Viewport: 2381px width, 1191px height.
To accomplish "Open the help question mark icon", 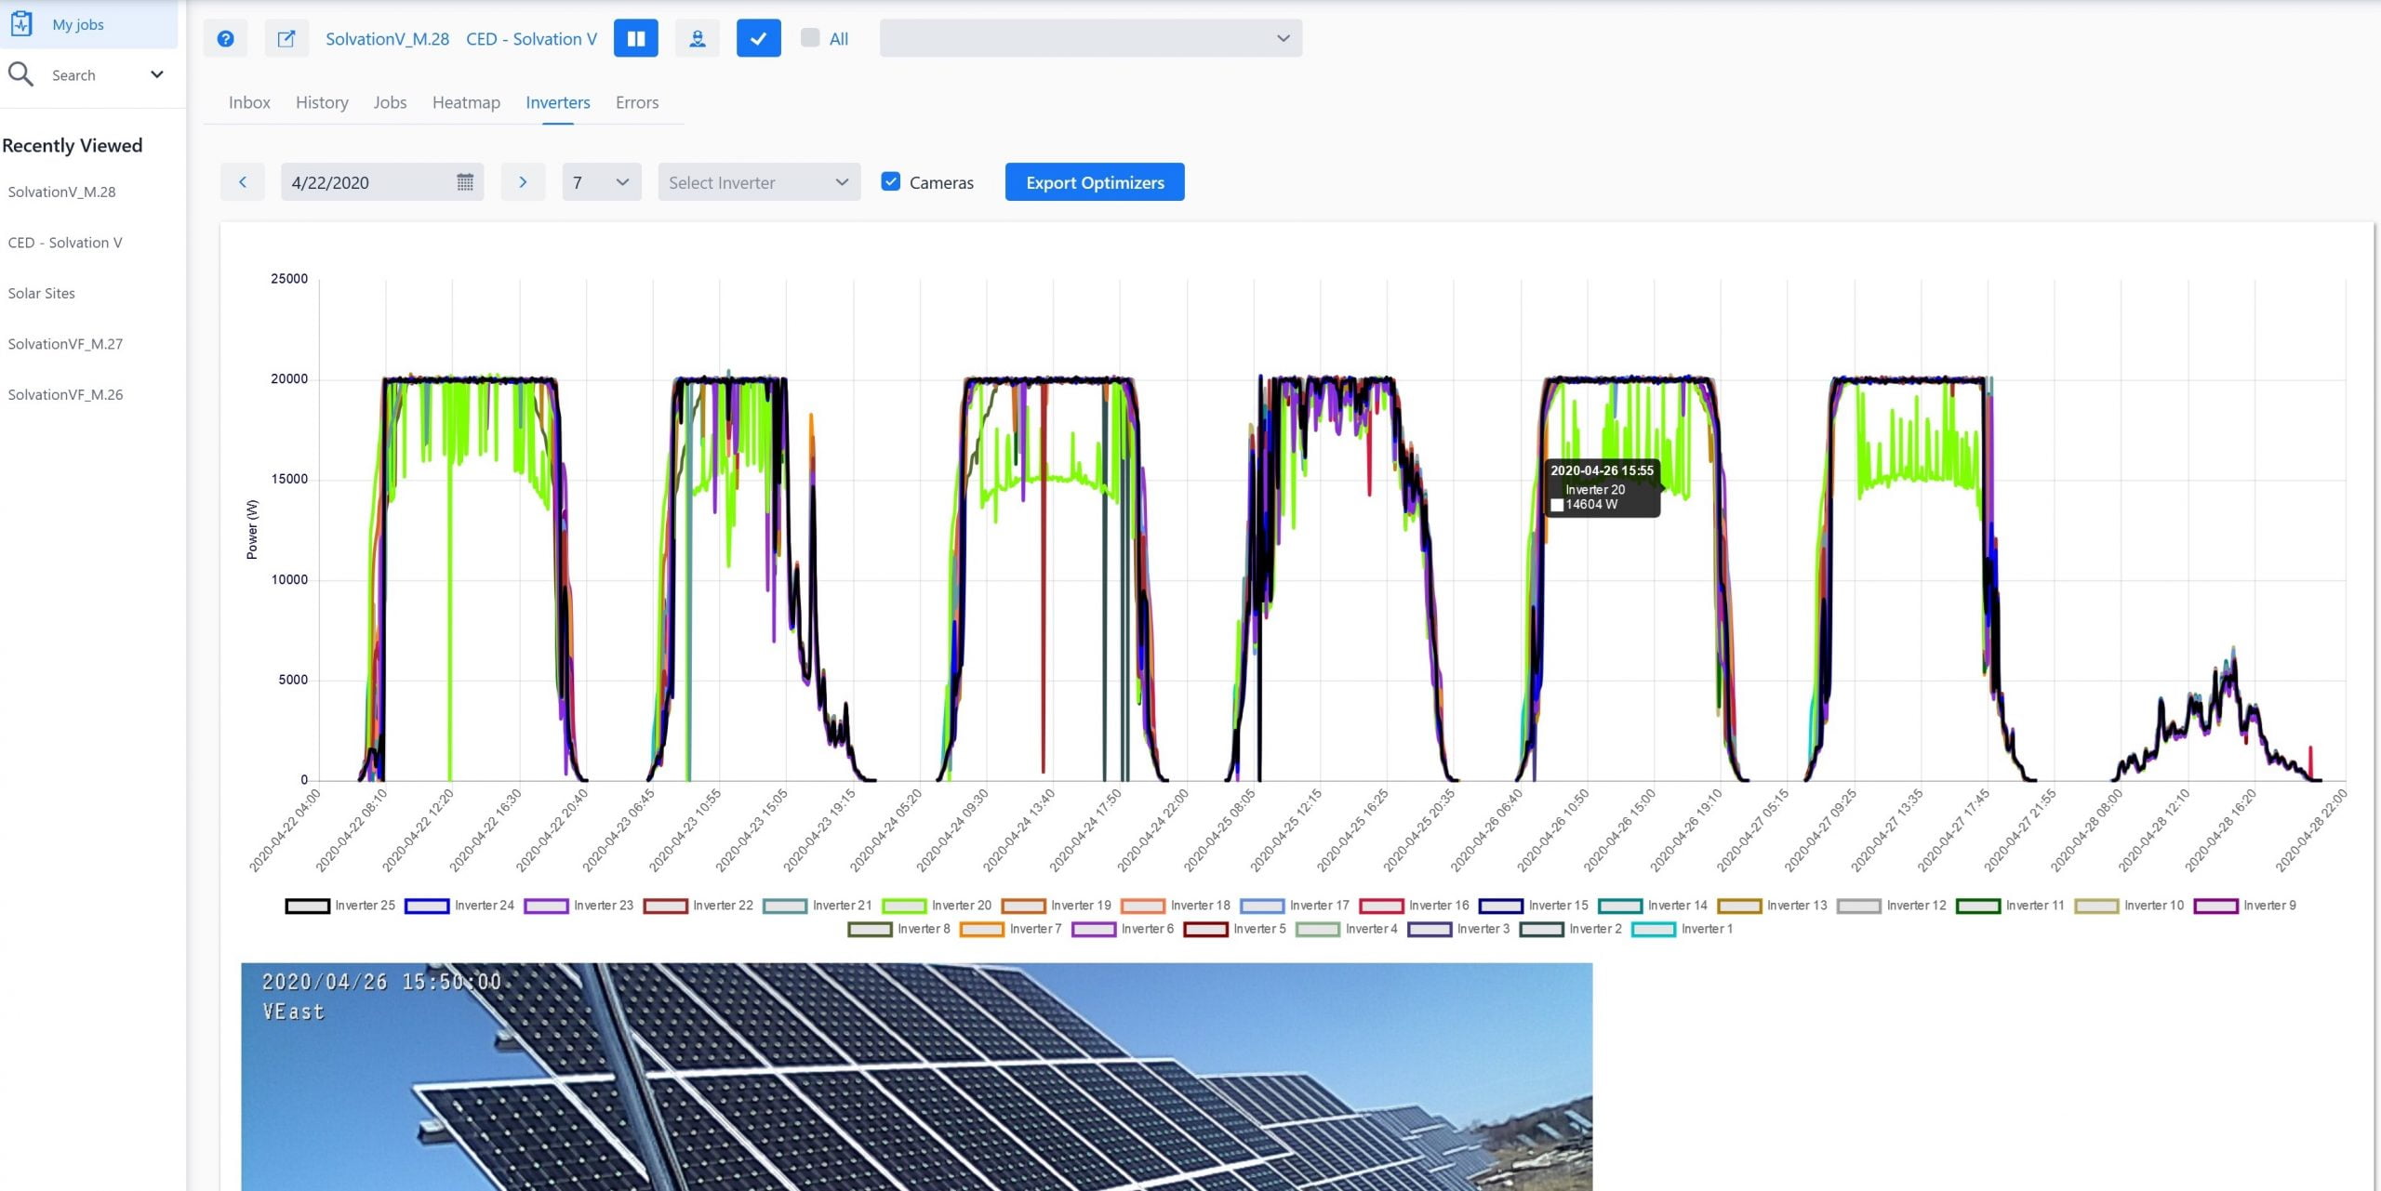I will click(225, 38).
